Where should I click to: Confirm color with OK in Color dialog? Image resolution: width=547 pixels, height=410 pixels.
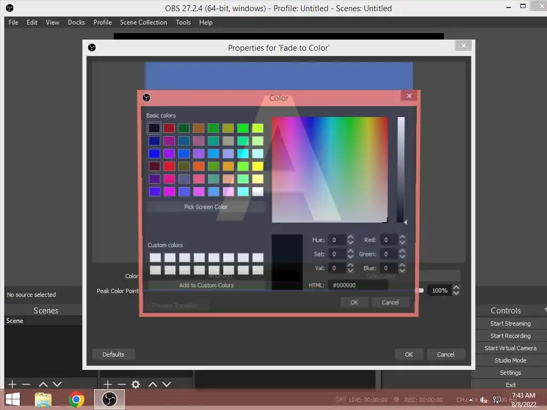[354, 302]
